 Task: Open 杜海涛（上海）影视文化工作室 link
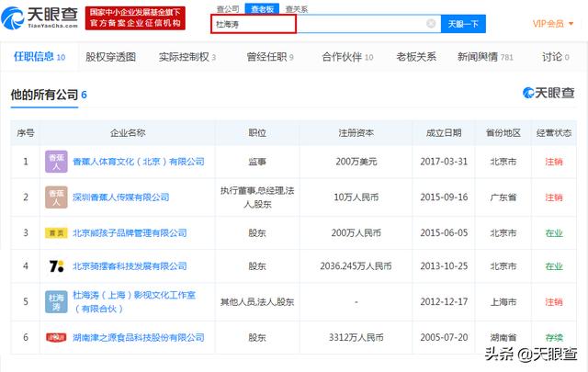tap(134, 302)
